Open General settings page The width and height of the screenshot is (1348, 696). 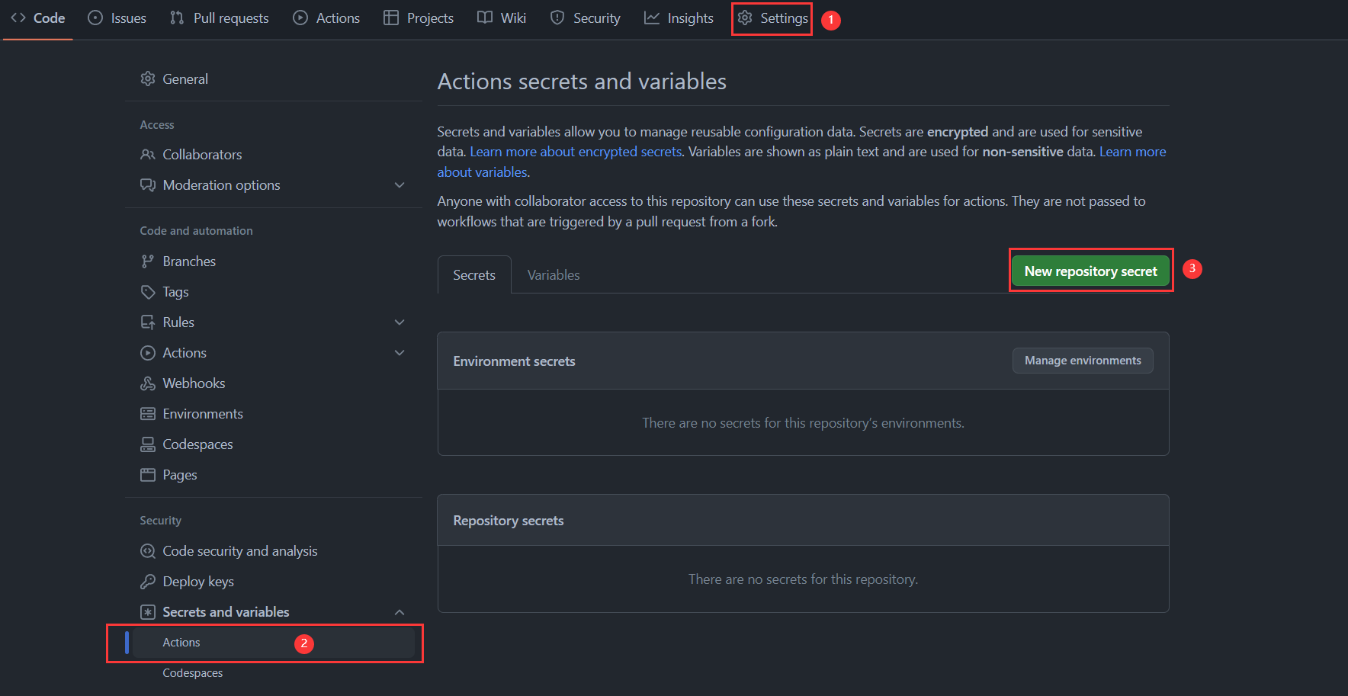pos(185,79)
